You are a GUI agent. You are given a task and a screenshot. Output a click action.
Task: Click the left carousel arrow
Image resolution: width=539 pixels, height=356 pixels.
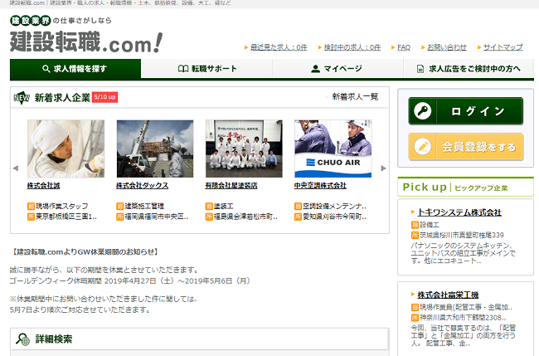(15, 168)
